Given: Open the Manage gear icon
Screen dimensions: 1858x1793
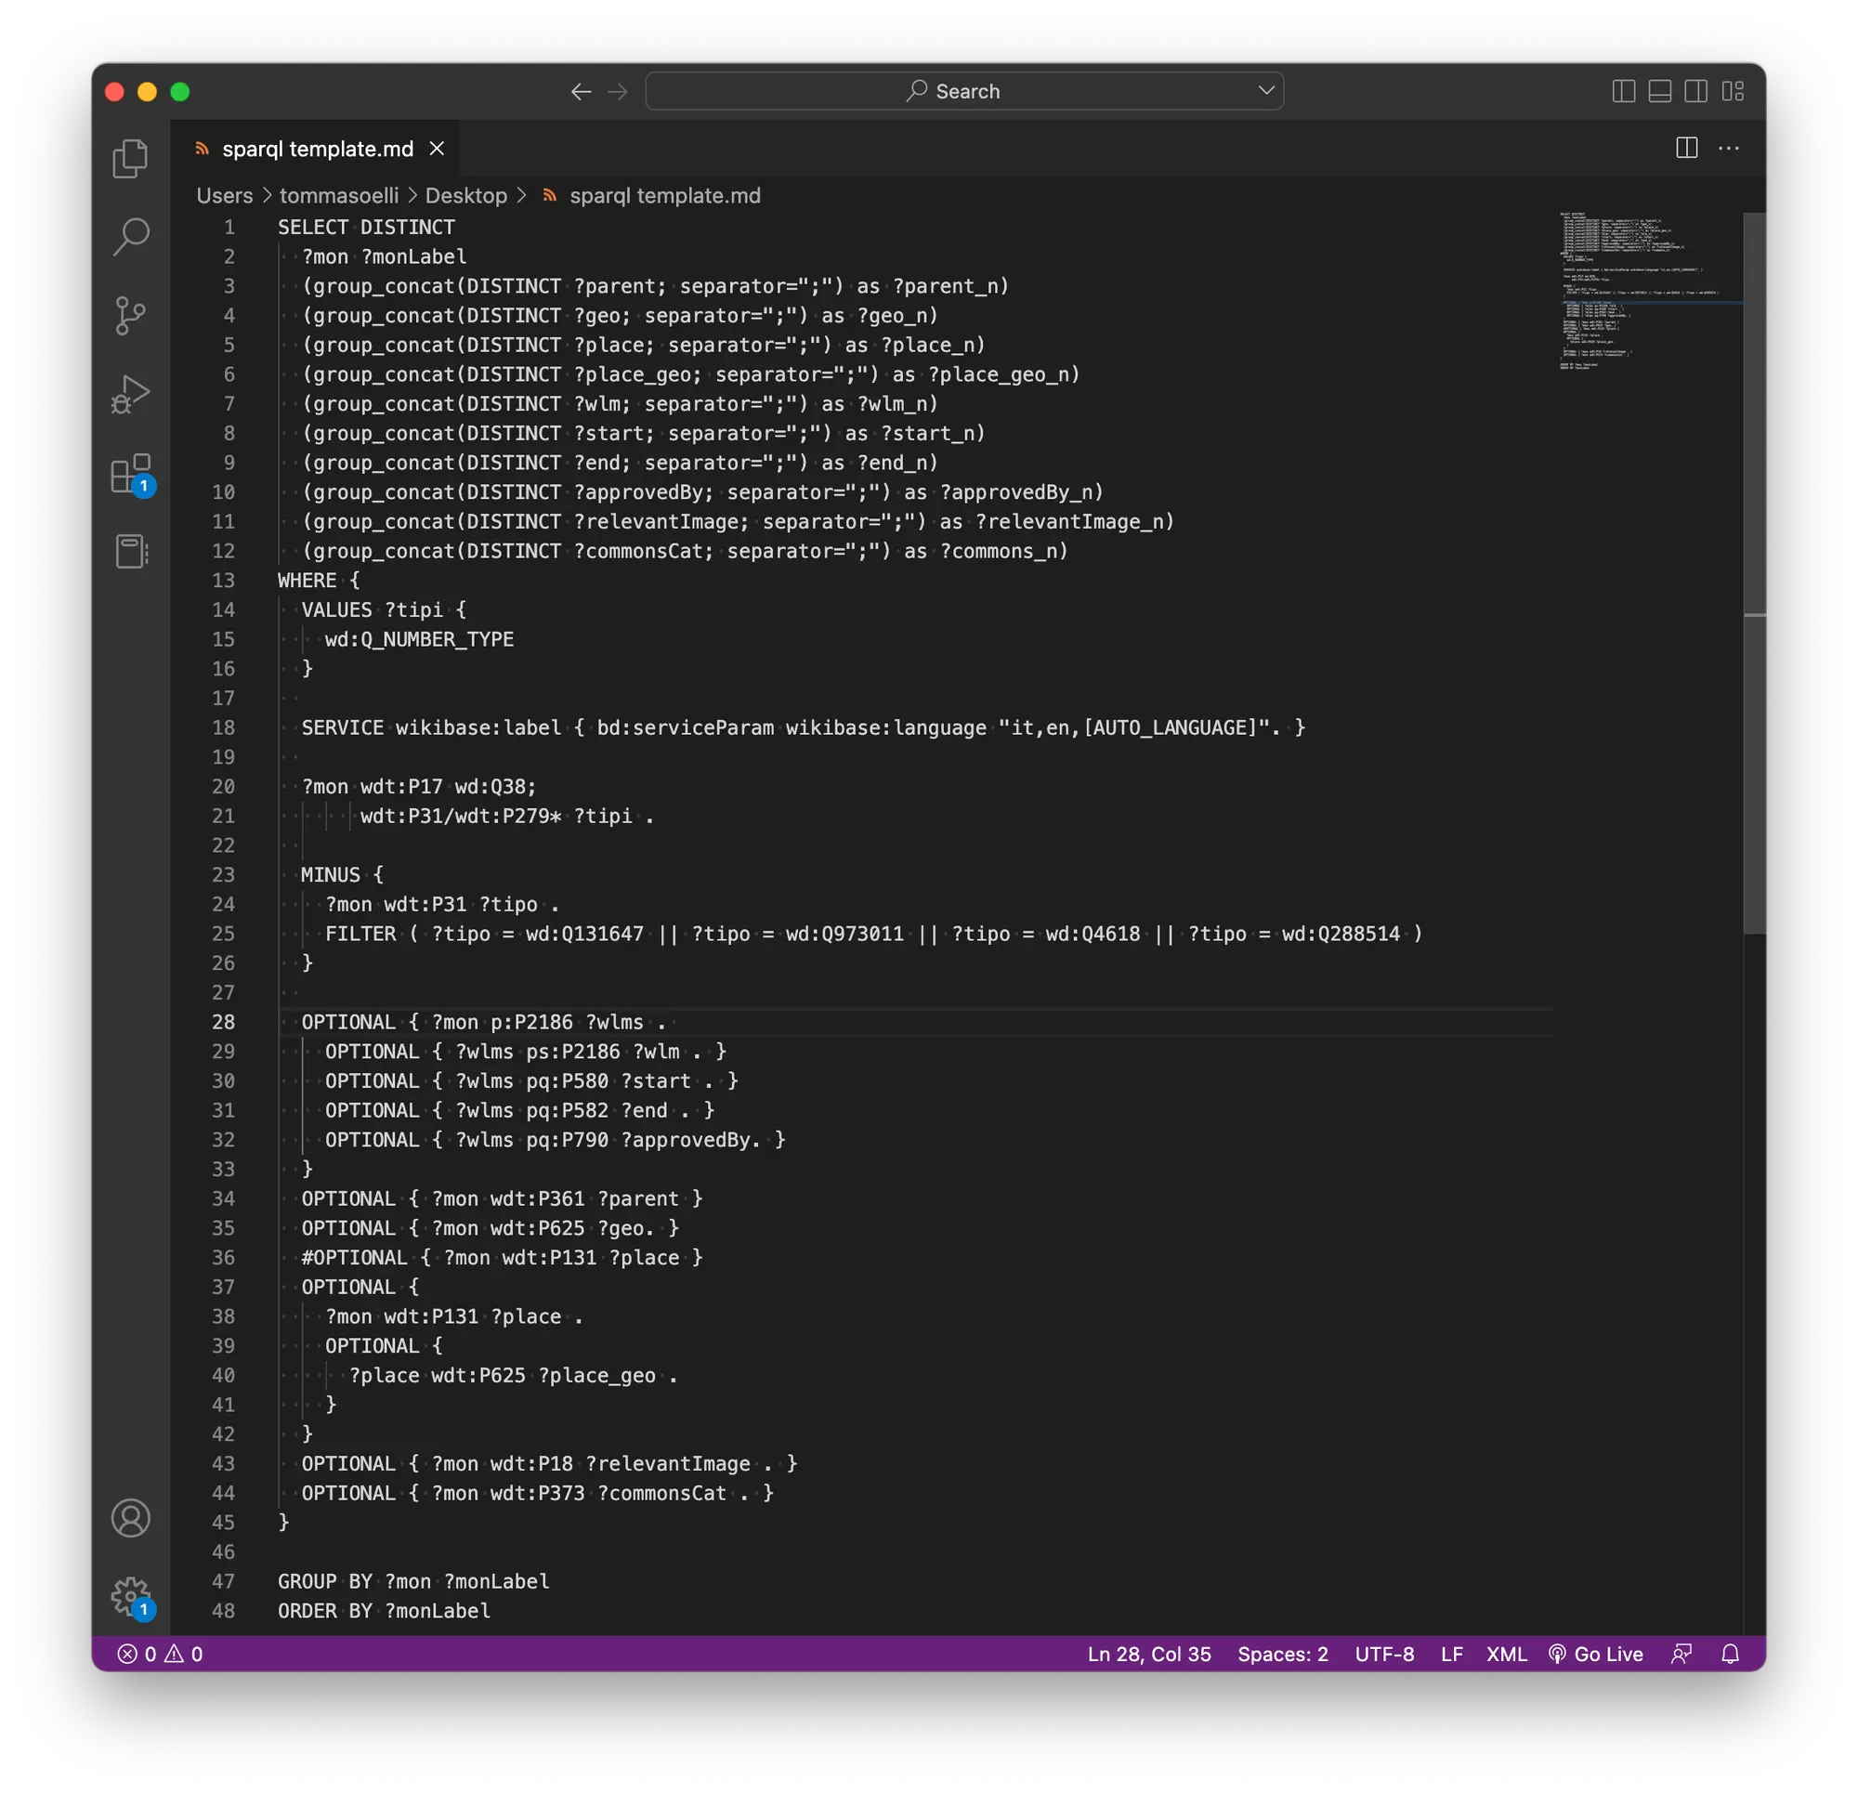Looking at the screenshot, I should pos(131,1597).
